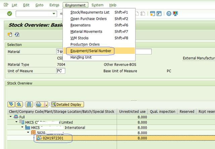Screen dimensions: 215x149
Task: Open the command field dropdown arrow
Action: pos(54,14)
